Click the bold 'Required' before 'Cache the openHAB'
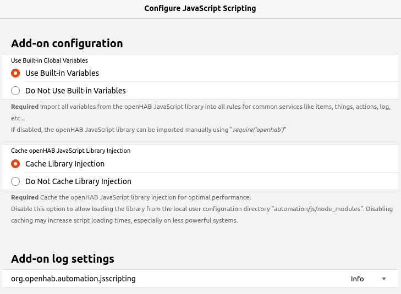 pyautogui.click(x=25, y=197)
